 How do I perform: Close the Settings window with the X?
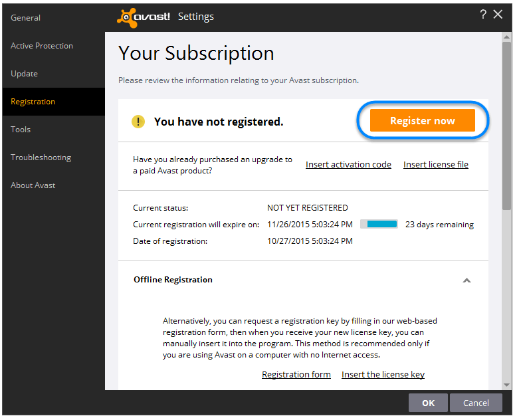(x=498, y=14)
